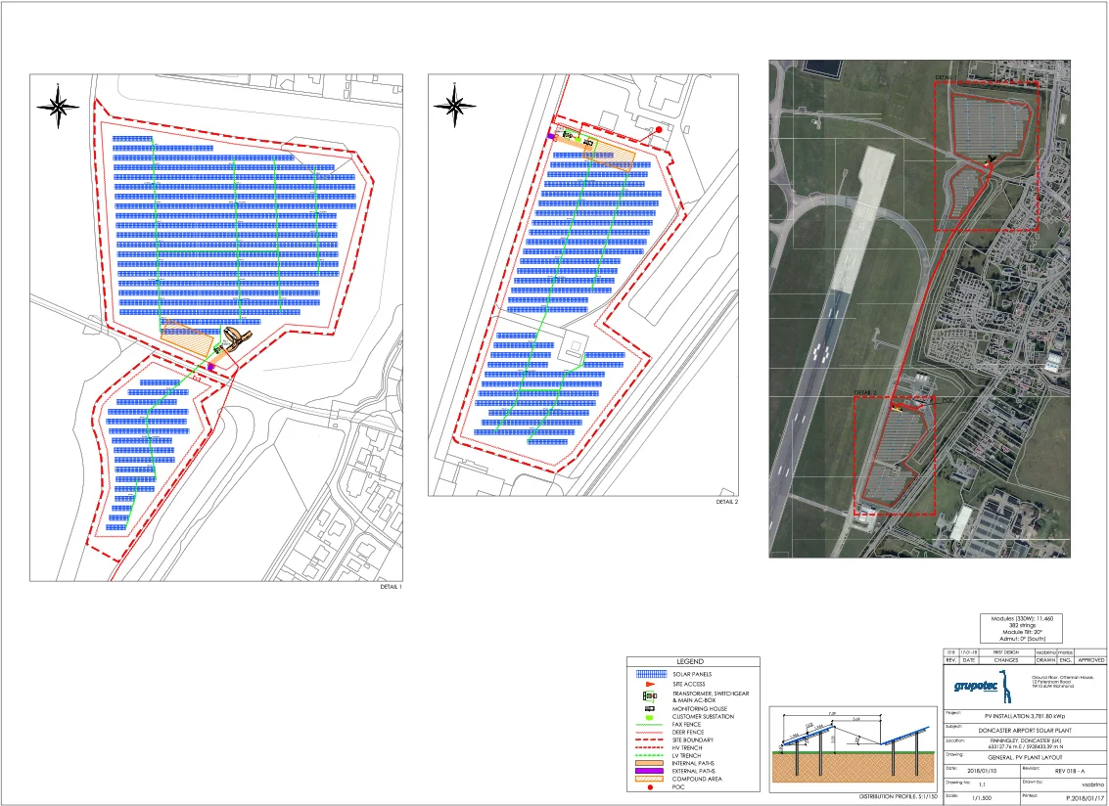
Task: Click 'DISTRIBUTION PROFILE. S:1/150' caption
Action: point(899,797)
